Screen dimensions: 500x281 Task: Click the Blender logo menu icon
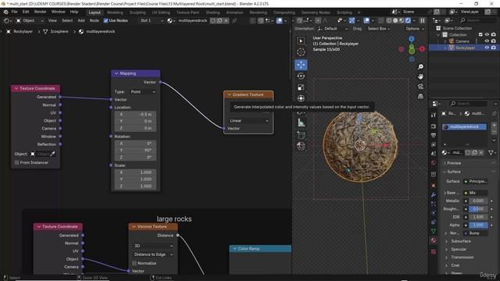click(x=5, y=12)
